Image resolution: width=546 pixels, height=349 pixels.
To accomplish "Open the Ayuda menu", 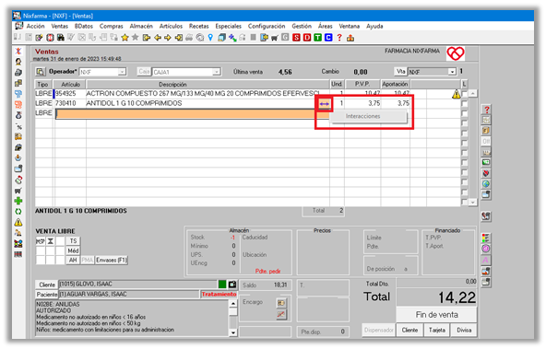I will click(374, 26).
